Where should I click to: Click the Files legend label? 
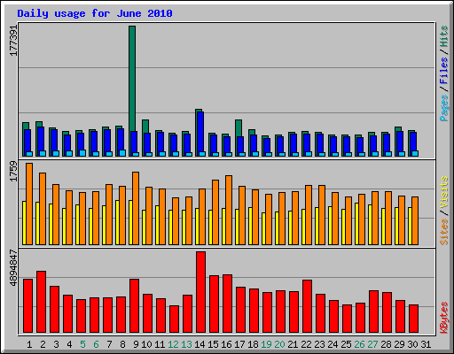coord(444,71)
